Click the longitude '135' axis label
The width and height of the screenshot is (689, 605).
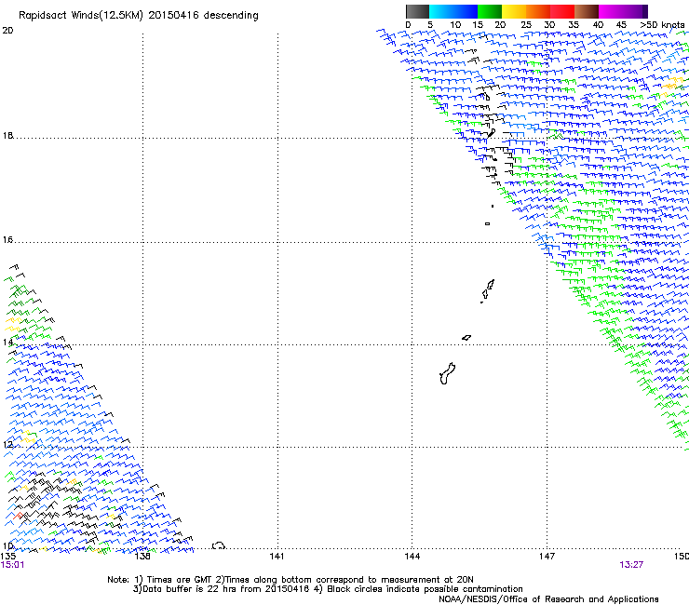coord(8,556)
